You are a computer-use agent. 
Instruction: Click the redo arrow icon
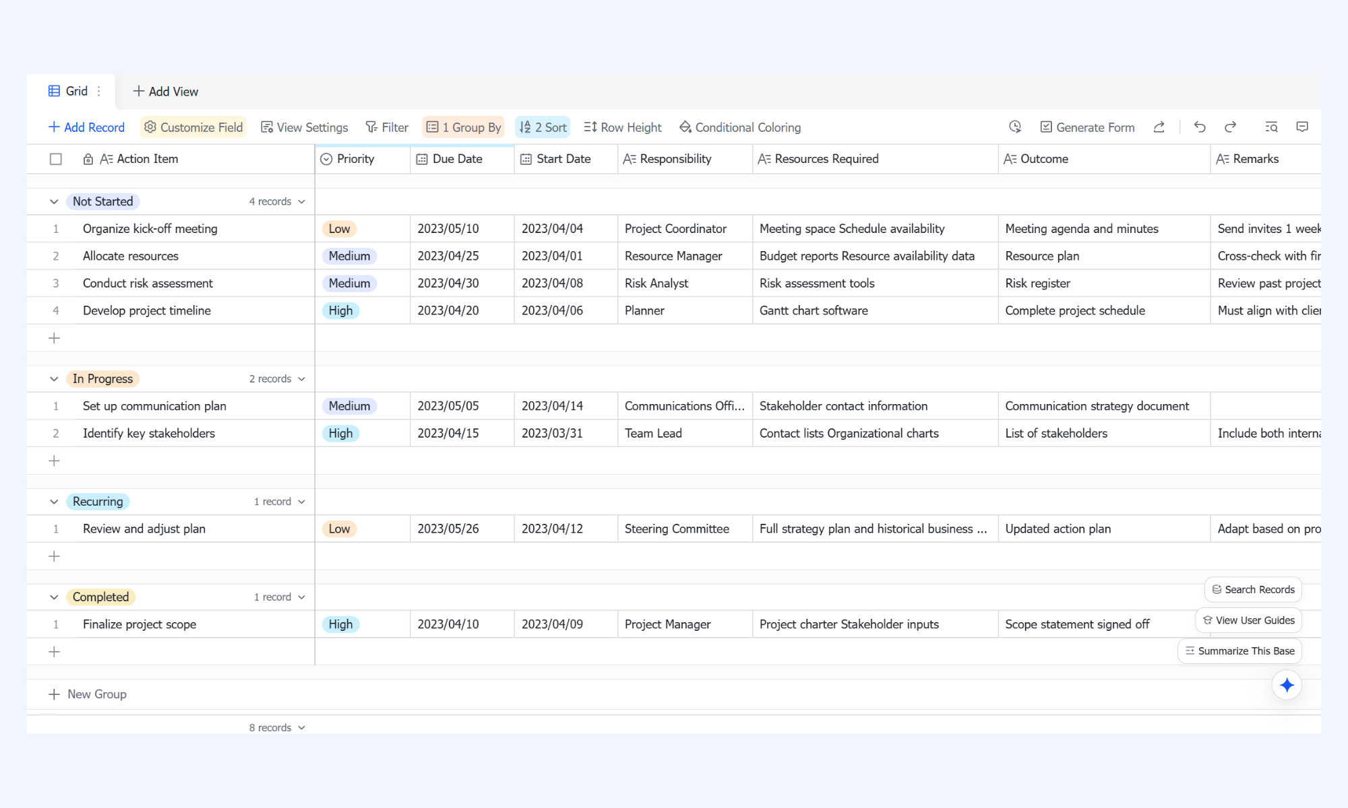(x=1230, y=127)
